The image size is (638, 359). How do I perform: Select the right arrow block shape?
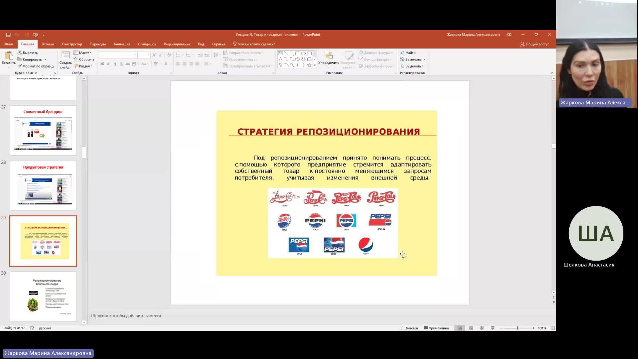298,59
